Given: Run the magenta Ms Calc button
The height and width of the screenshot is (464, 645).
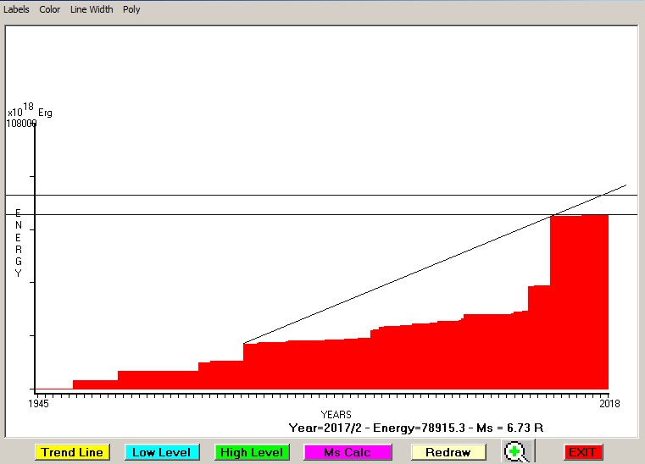Looking at the screenshot, I should click(x=348, y=452).
